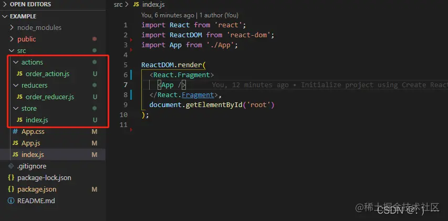Open package-lock.json file

(x=44, y=177)
